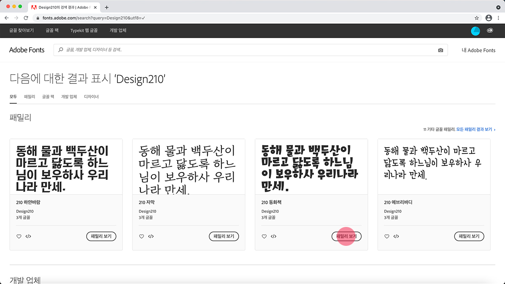Close the Design210 search results tab
Viewport: 505px width, 284px height.
[x=96, y=7]
